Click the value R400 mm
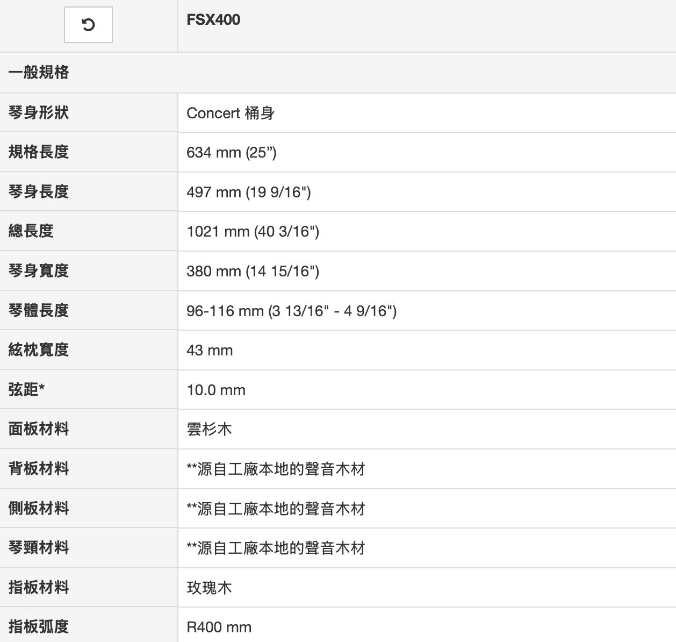The width and height of the screenshot is (676, 642). tap(219, 627)
